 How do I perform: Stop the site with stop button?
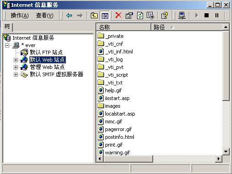click(x=206, y=16)
